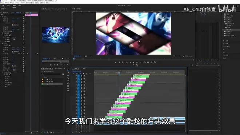Open Program monitor settings wrench
This screenshot has height=135, width=240.
click(183, 56)
